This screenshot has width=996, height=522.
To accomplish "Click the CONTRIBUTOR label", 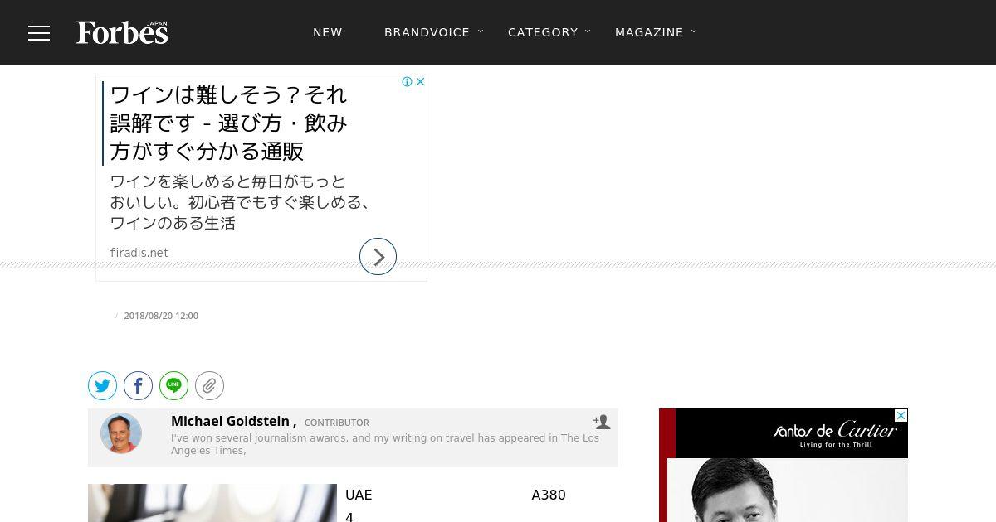I will tap(337, 423).
